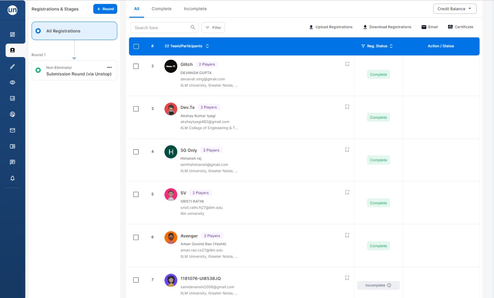Click the search magnifier icon
This screenshot has width=494, height=298.
pos(193,27)
